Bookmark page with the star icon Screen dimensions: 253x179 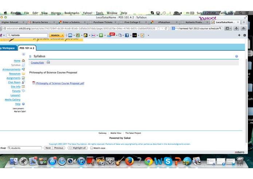click(x=159, y=28)
